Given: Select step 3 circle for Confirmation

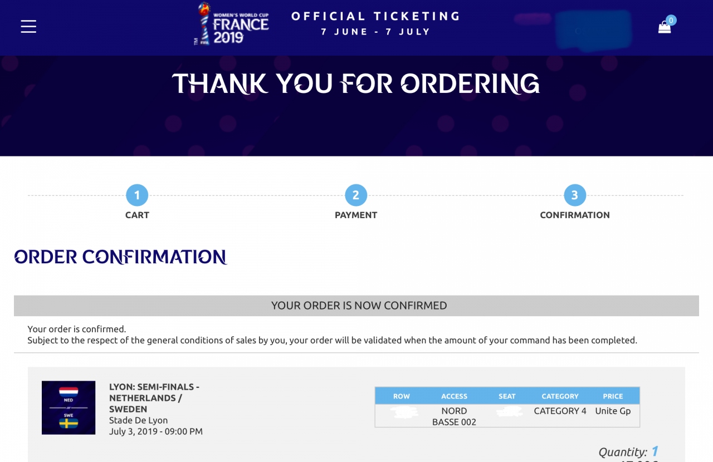Looking at the screenshot, I should tap(575, 195).
